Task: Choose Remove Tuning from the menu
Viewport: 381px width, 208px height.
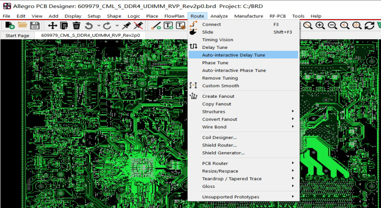Action: (243, 78)
